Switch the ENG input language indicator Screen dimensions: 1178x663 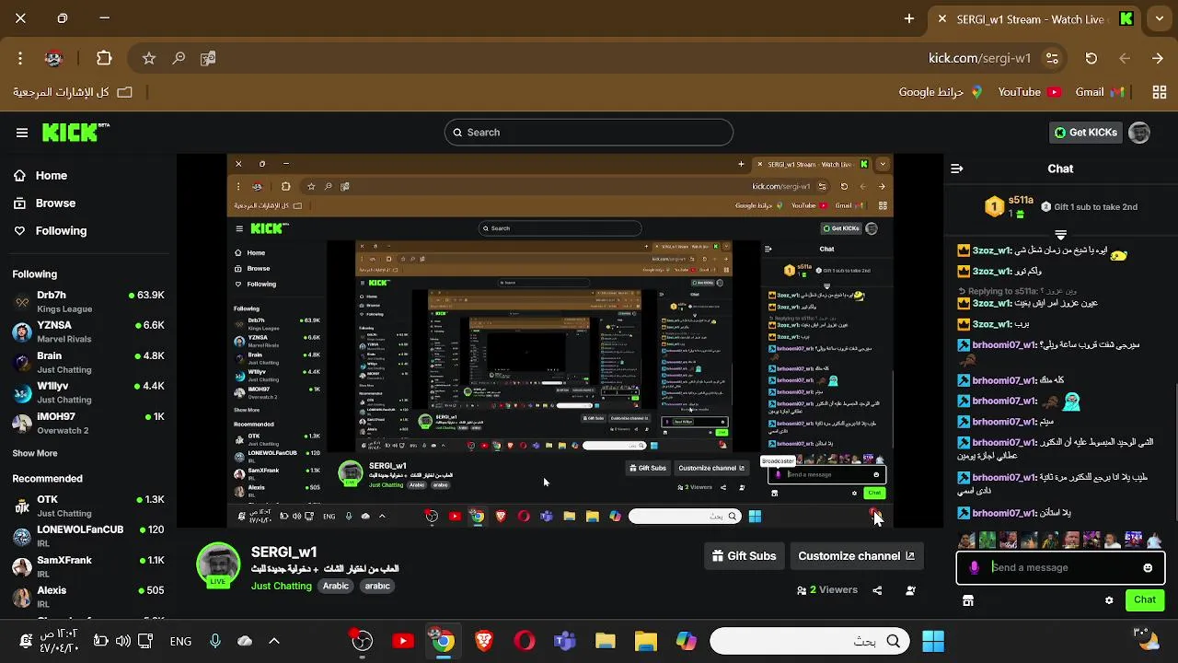pyautogui.click(x=180, y=642)
